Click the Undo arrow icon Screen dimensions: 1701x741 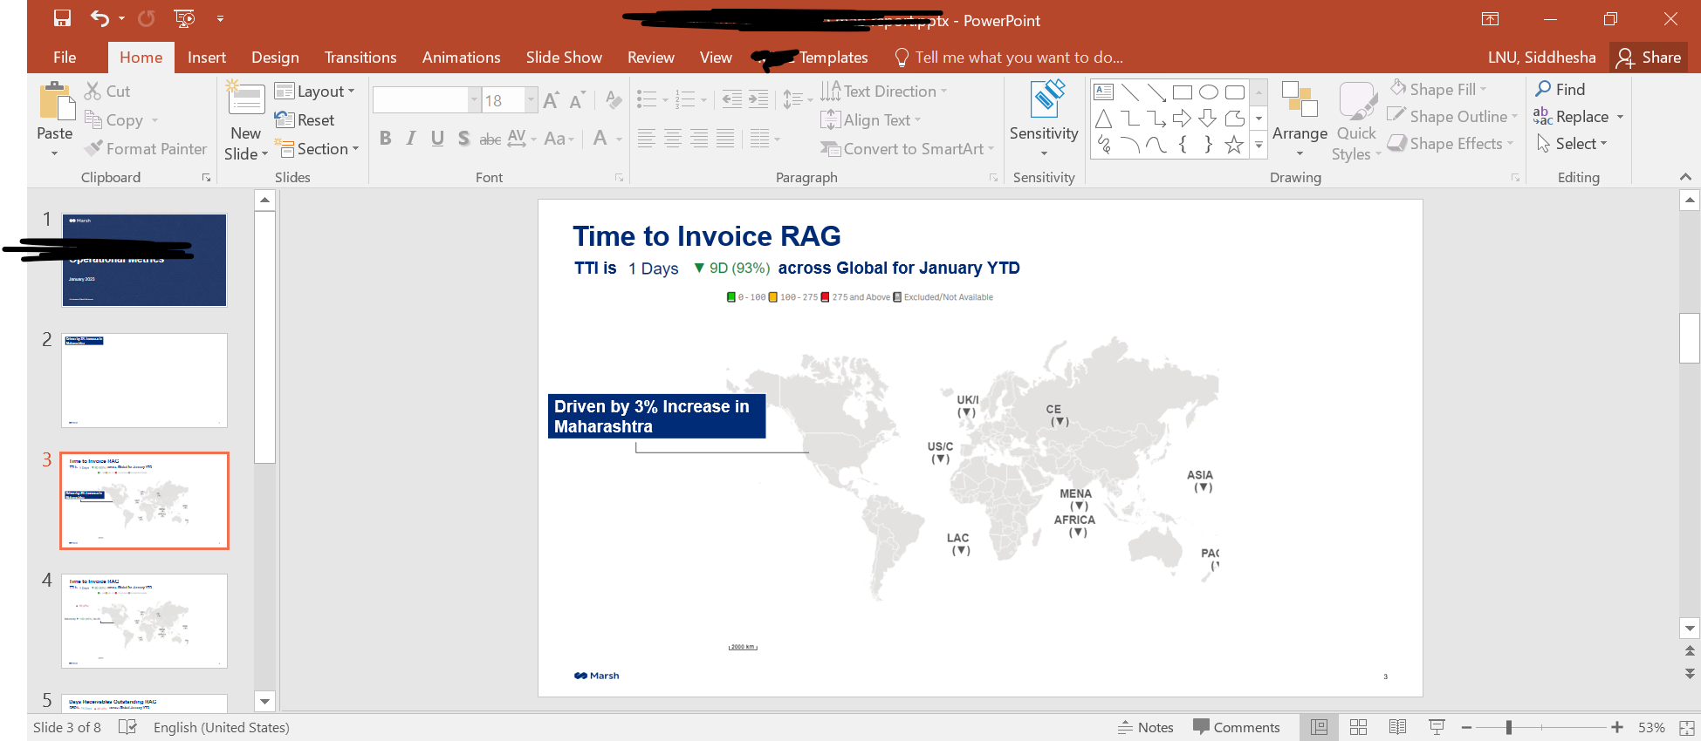[x=99, y=18]
